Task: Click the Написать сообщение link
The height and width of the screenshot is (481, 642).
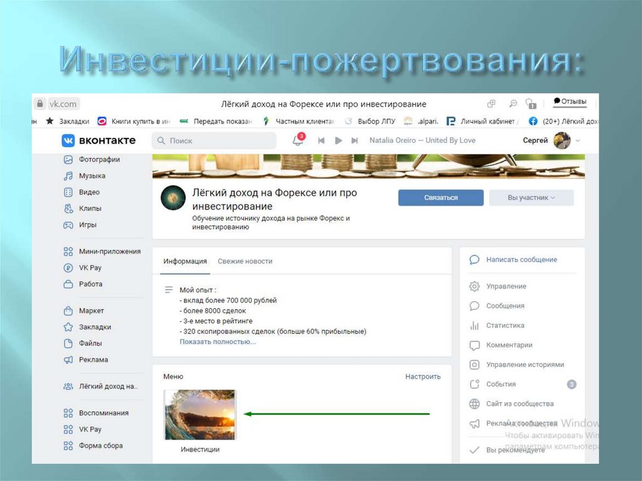Action: pos(521,260)
